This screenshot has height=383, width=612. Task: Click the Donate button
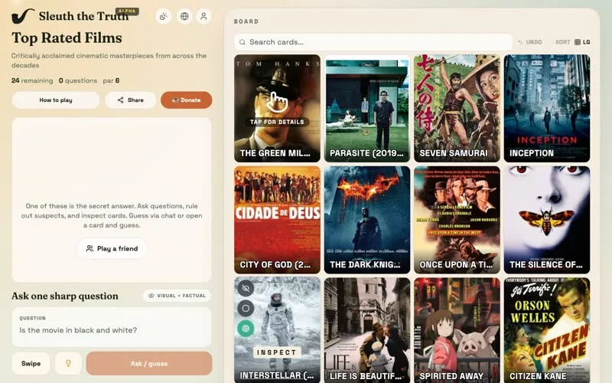186,100
